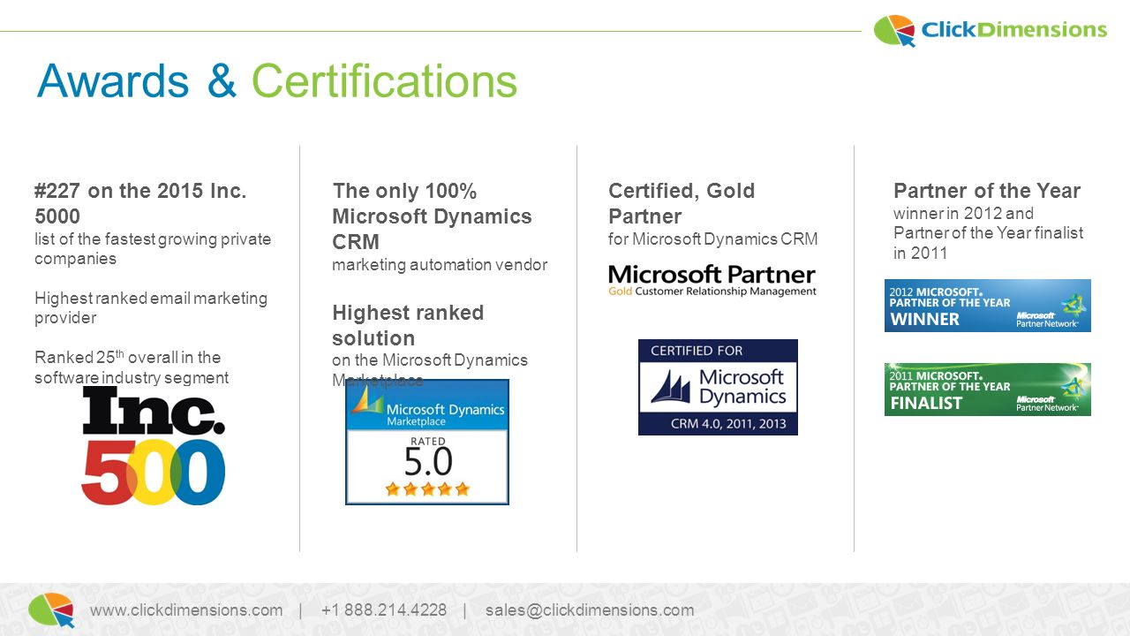The image size is (1130, 636).
Task: Click the ClickDimensions logo in the header
Action: coord(990,30)
